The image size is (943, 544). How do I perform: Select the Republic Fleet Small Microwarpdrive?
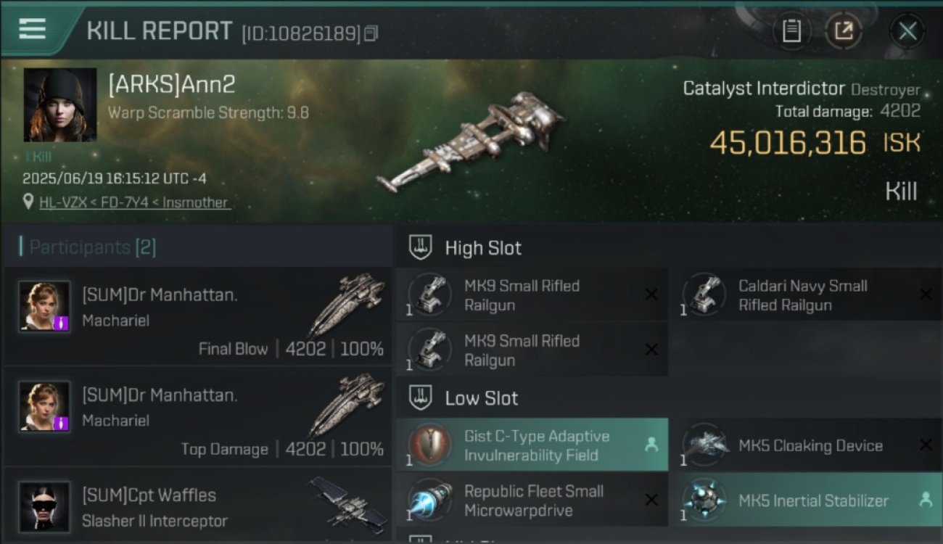[x=532, y=500]
